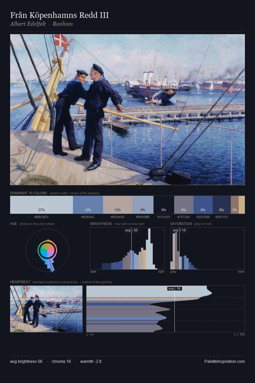Screen dimensions: 255x383
Task: Click the 'HEARTBEAT' section heading
Action: 20,282
